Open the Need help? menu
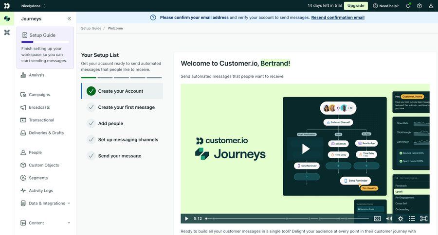Screen dimensions: 438x235 coord(385,6)
